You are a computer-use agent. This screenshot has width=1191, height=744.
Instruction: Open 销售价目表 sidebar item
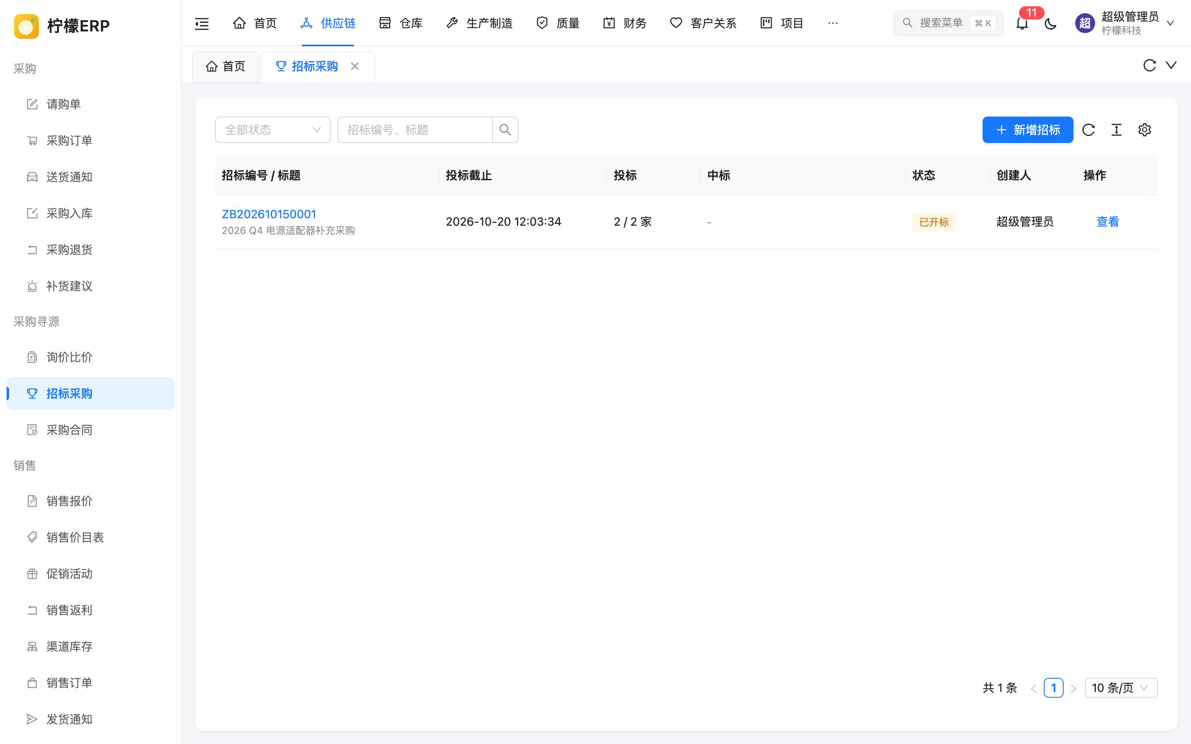[x=91, y=537]
